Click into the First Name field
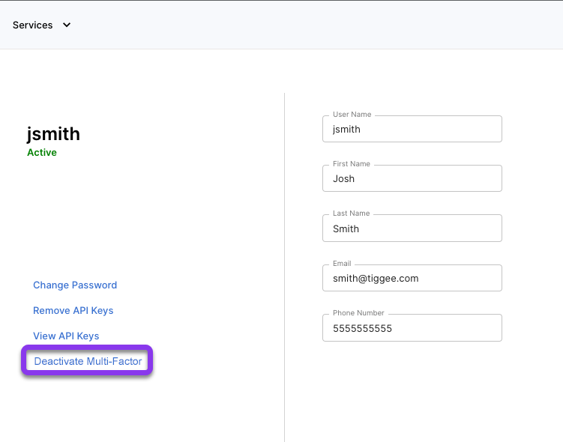 pyautogui.click(x=412, y=178)
